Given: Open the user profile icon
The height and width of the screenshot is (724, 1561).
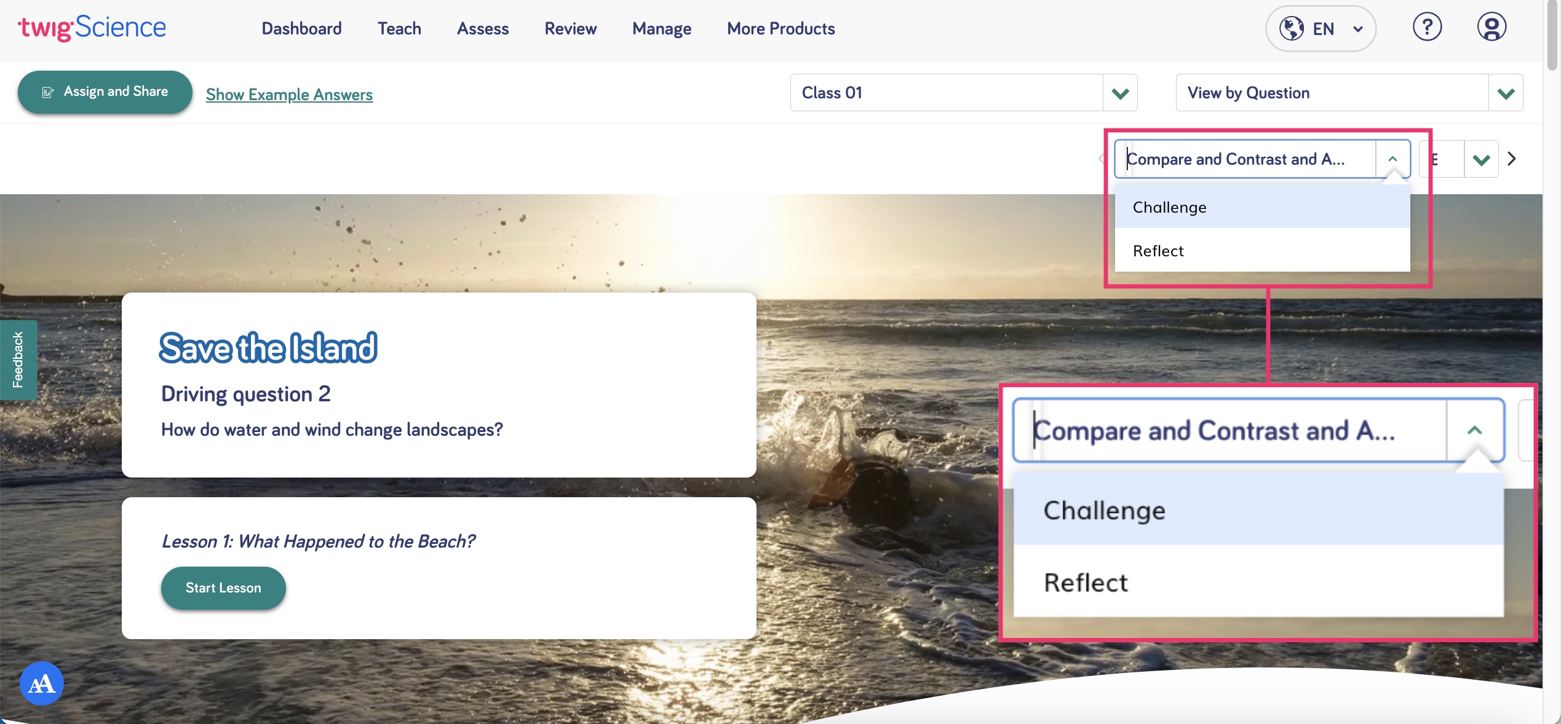Looking at the screenshot, I should point(1491,28).
